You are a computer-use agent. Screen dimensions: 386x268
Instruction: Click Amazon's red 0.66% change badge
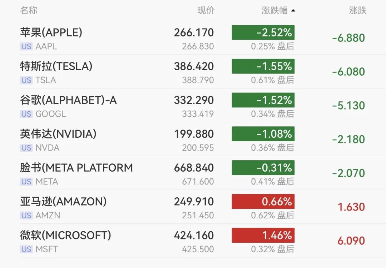pos(263,202)
